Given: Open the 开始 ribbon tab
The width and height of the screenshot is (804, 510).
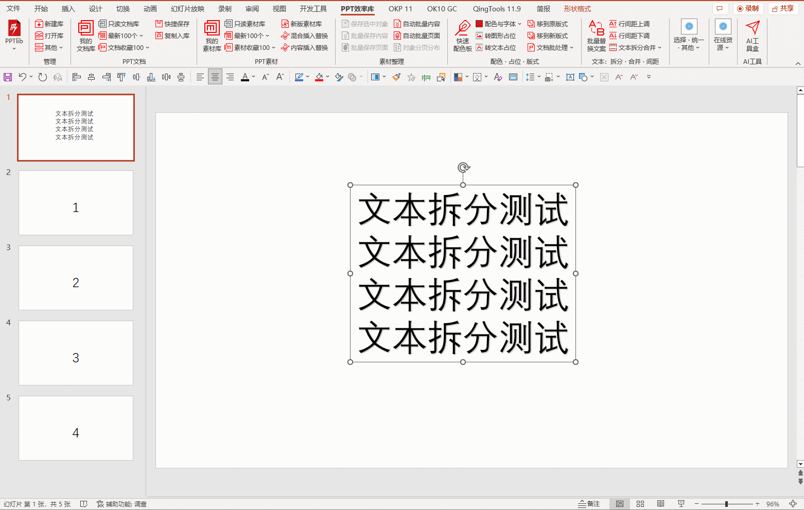Looking at the screenshot, I should [41, 9].
